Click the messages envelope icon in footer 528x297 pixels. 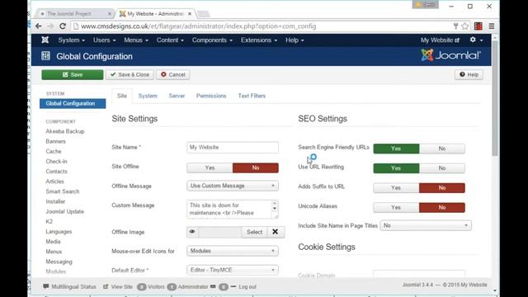tap(213, 286)
